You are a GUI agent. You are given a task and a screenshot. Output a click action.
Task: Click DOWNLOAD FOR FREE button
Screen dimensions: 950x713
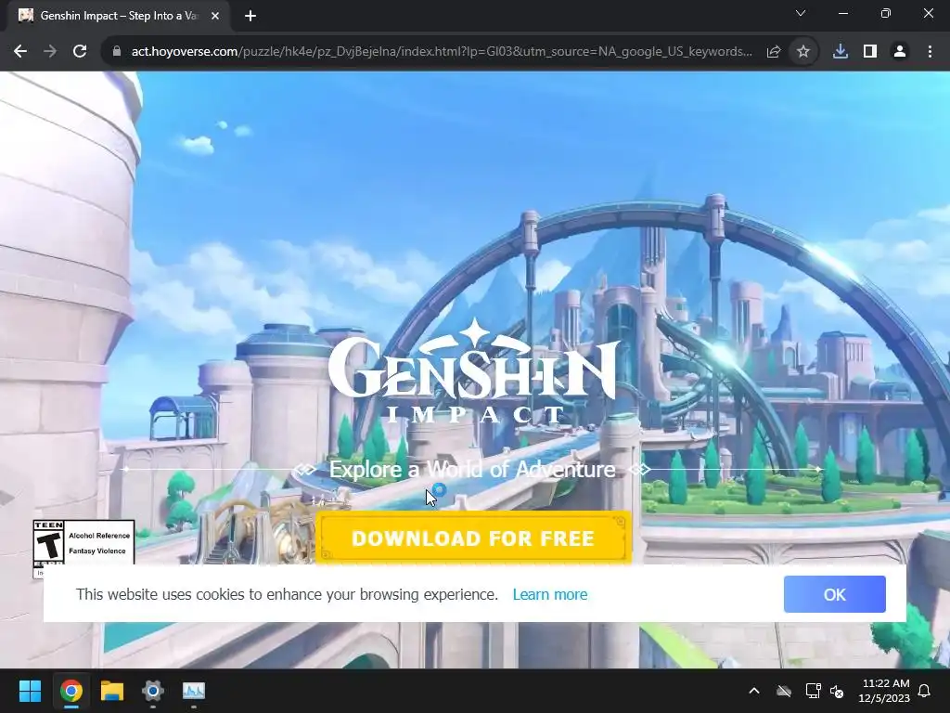tap(473, 538)
